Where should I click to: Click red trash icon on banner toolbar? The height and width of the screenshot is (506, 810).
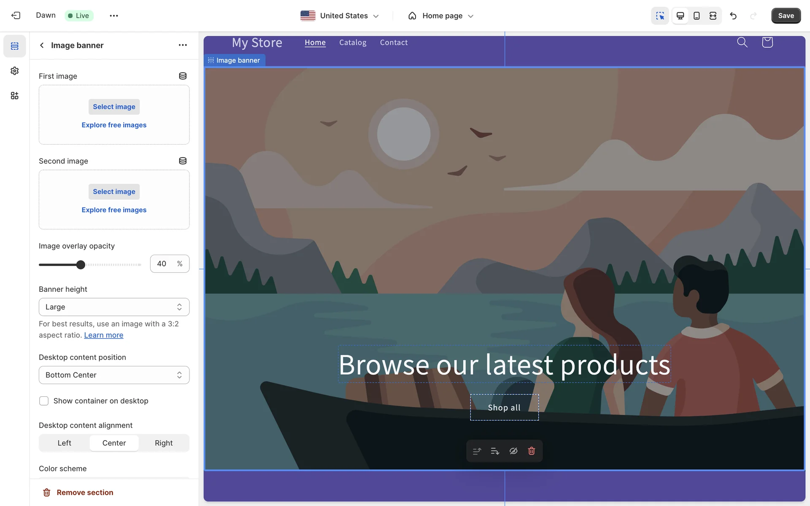pos(532,451)
